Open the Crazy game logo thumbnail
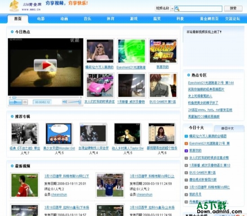 tap(163, 51)
